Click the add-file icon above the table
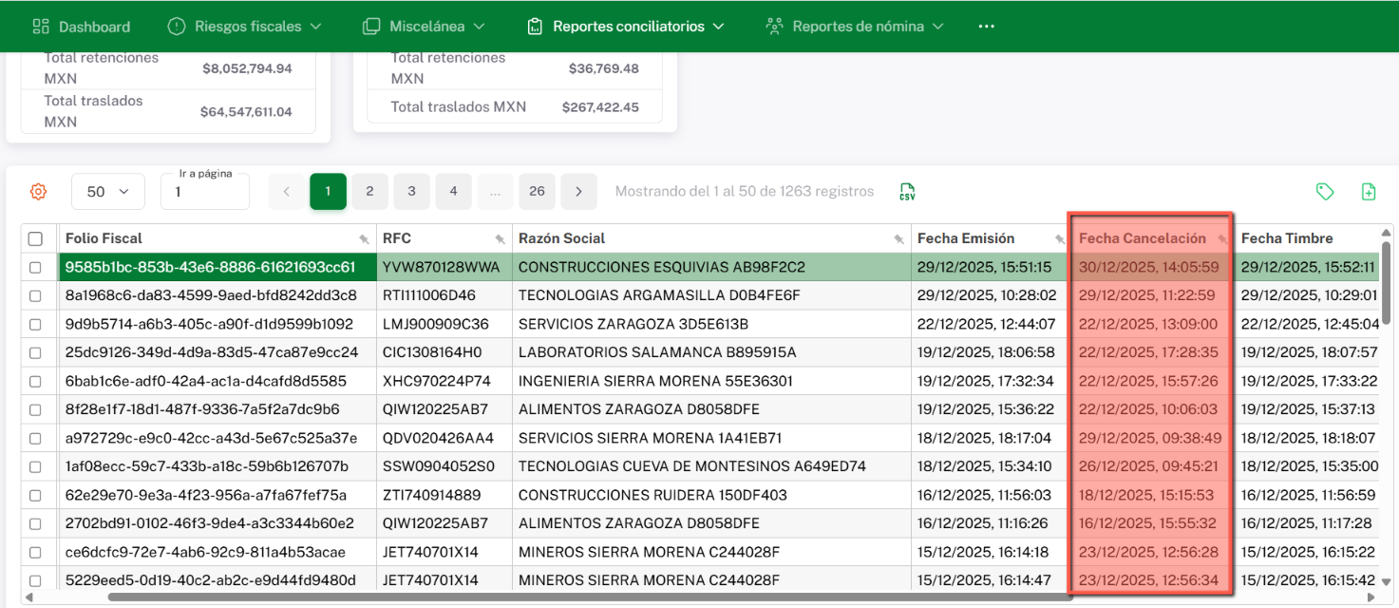The image size is (1399, 608). 1369,192
